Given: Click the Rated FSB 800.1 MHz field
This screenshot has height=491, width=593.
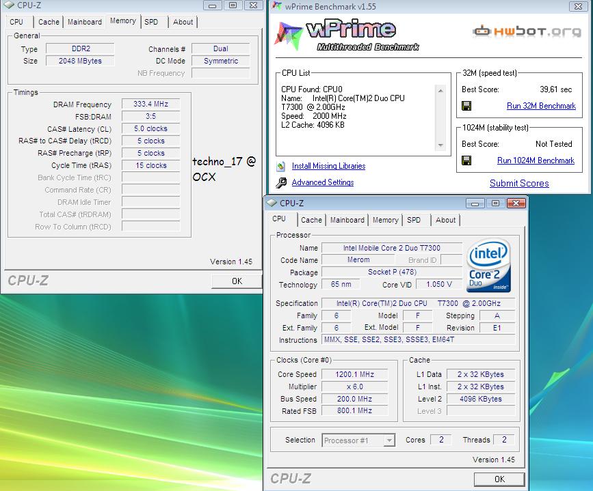Looking at the screenshot, I should pos(355,410).
